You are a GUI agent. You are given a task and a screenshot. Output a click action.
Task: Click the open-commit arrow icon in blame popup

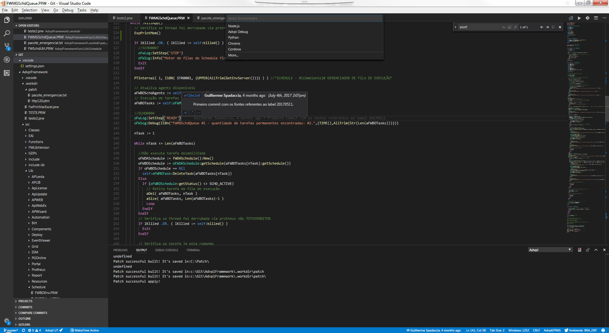(192, 113)
